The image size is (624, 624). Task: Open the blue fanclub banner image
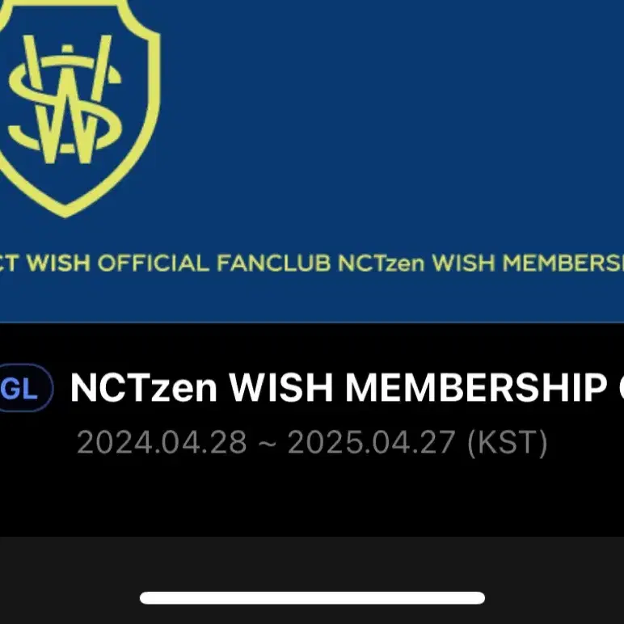tap(312, 161)
